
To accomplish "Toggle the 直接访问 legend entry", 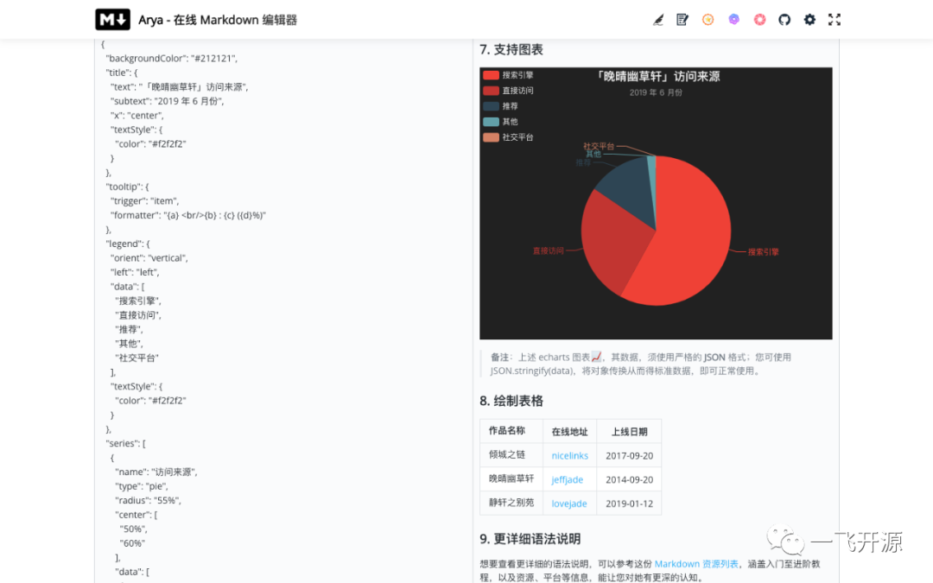I will pos(508,91).
